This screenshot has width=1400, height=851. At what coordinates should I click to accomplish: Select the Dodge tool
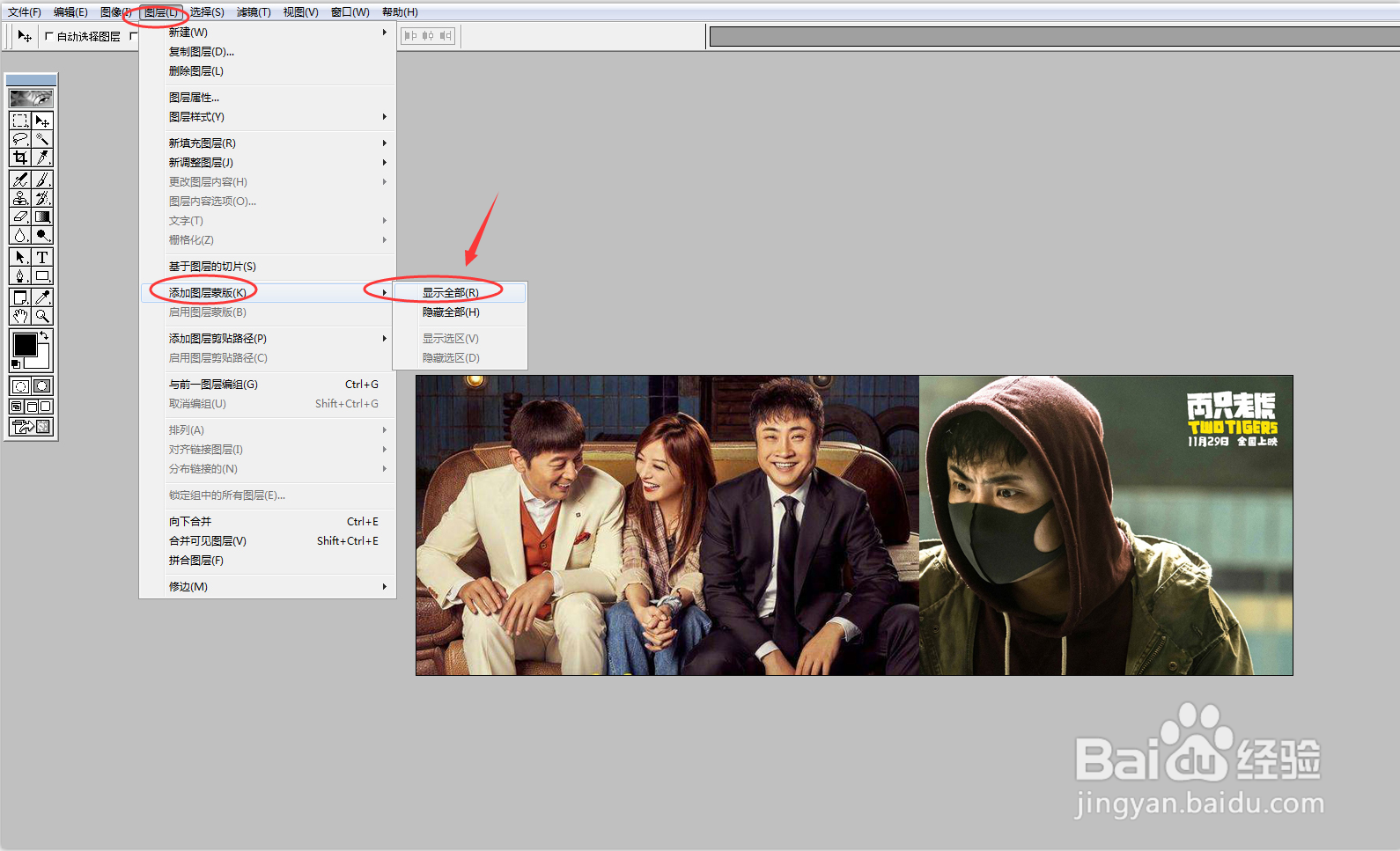click(42, 235)
